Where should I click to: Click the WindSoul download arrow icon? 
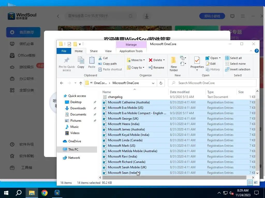pos(146,16)
